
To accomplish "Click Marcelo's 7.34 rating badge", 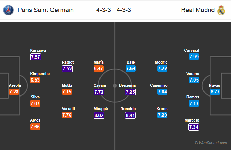I will tap(194, 127).
